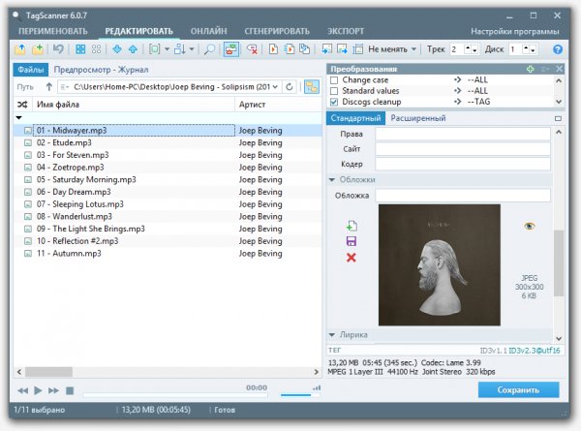This screenshot has height=431, width=581.
Task: Skip to next track
Action: 53,390
